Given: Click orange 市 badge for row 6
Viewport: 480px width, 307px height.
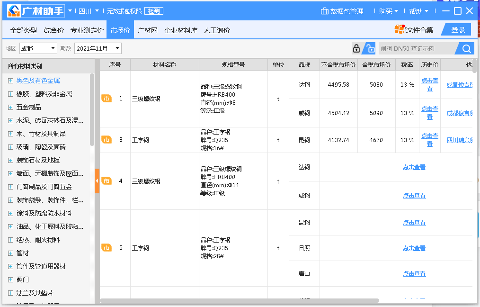Looking at the screenshot, I should [106, 248].
